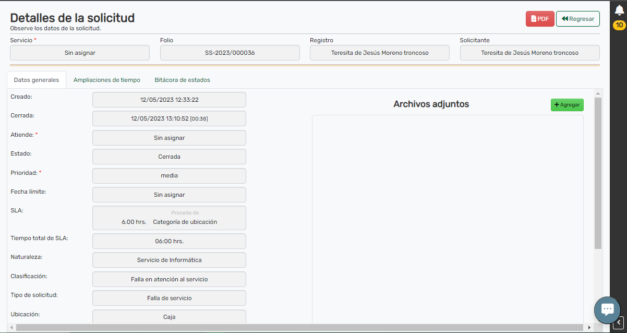
Task: Click the Fecha límite field
Action: coord(169,195)
